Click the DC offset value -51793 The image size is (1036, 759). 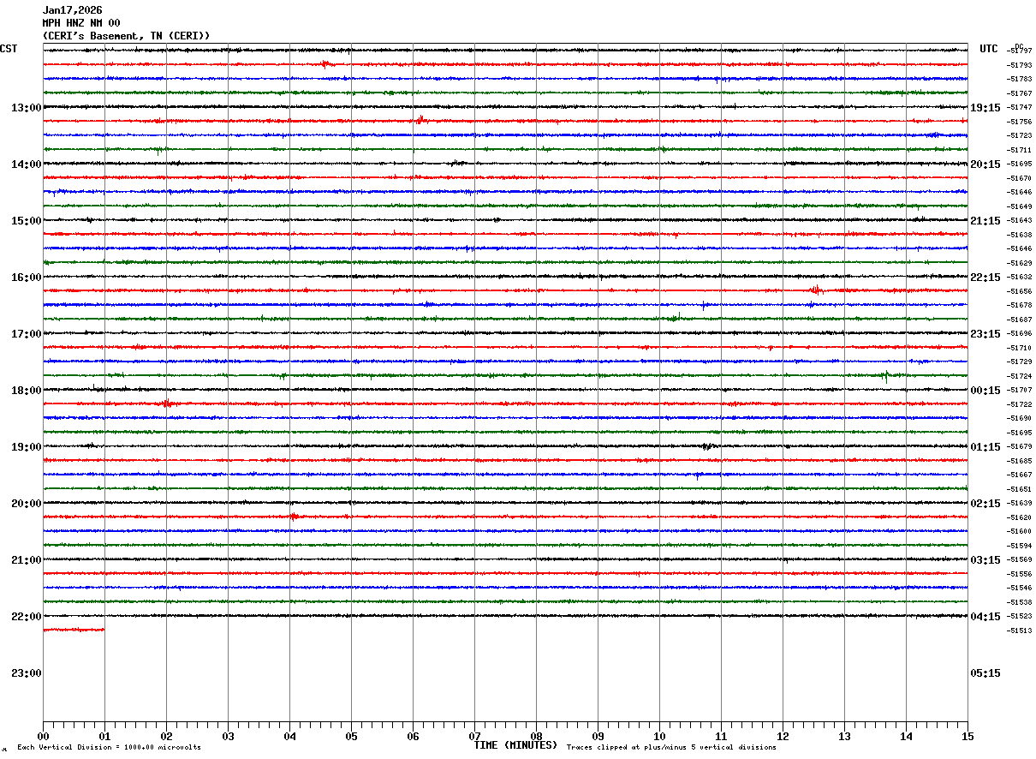(x=1020, y=65)
